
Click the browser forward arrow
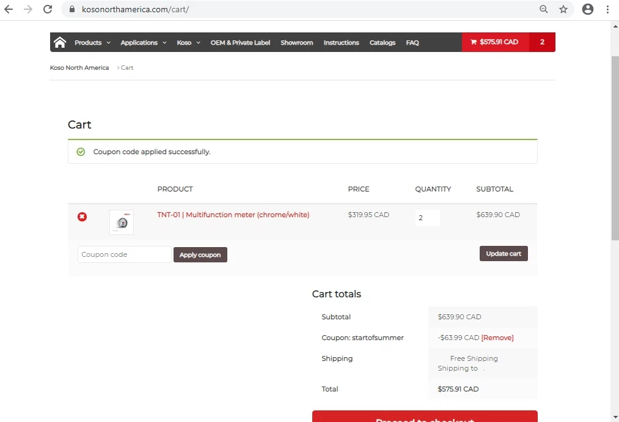28,9
